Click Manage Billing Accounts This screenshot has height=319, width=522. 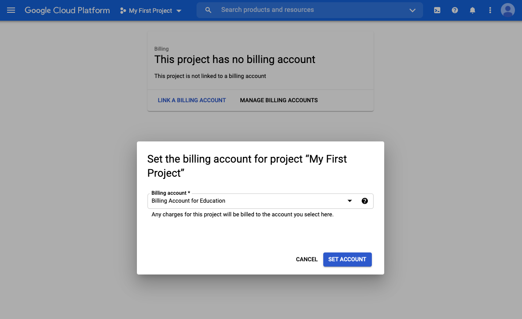click(x=279, y=100)
